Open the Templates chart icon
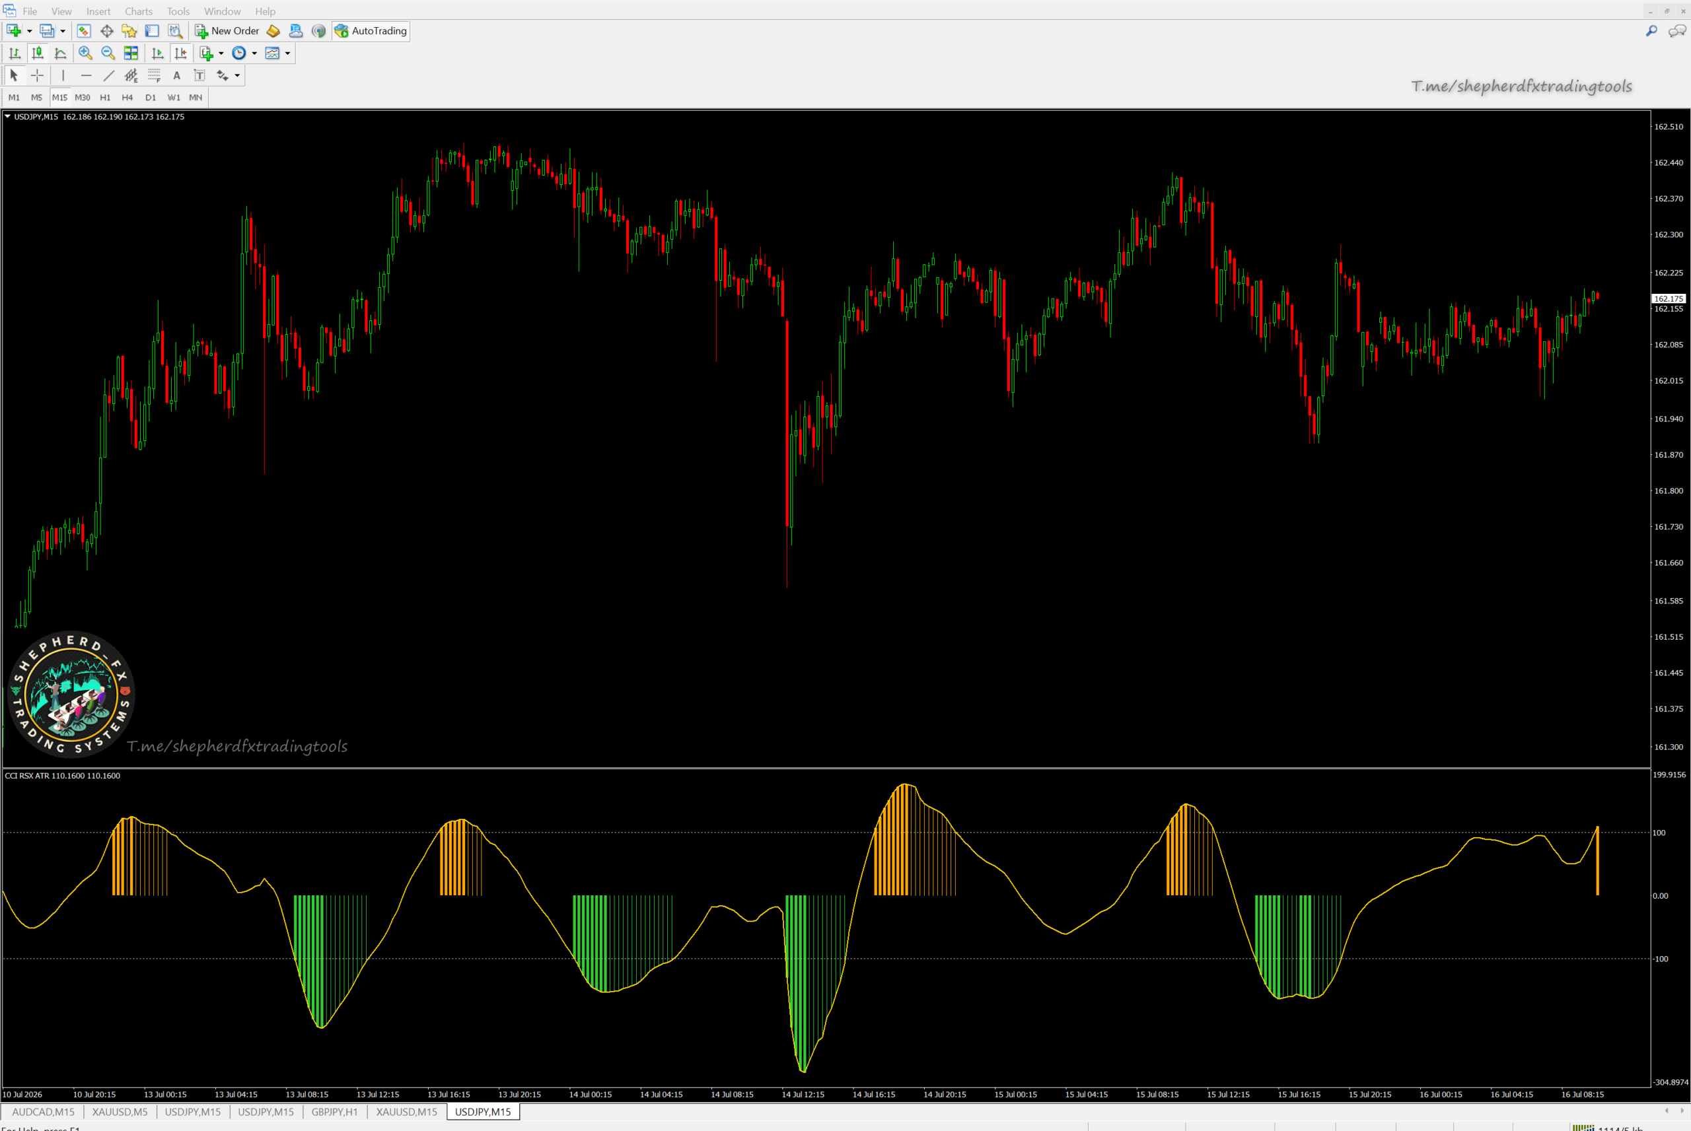1691x1131 pixels. point(272,53)
